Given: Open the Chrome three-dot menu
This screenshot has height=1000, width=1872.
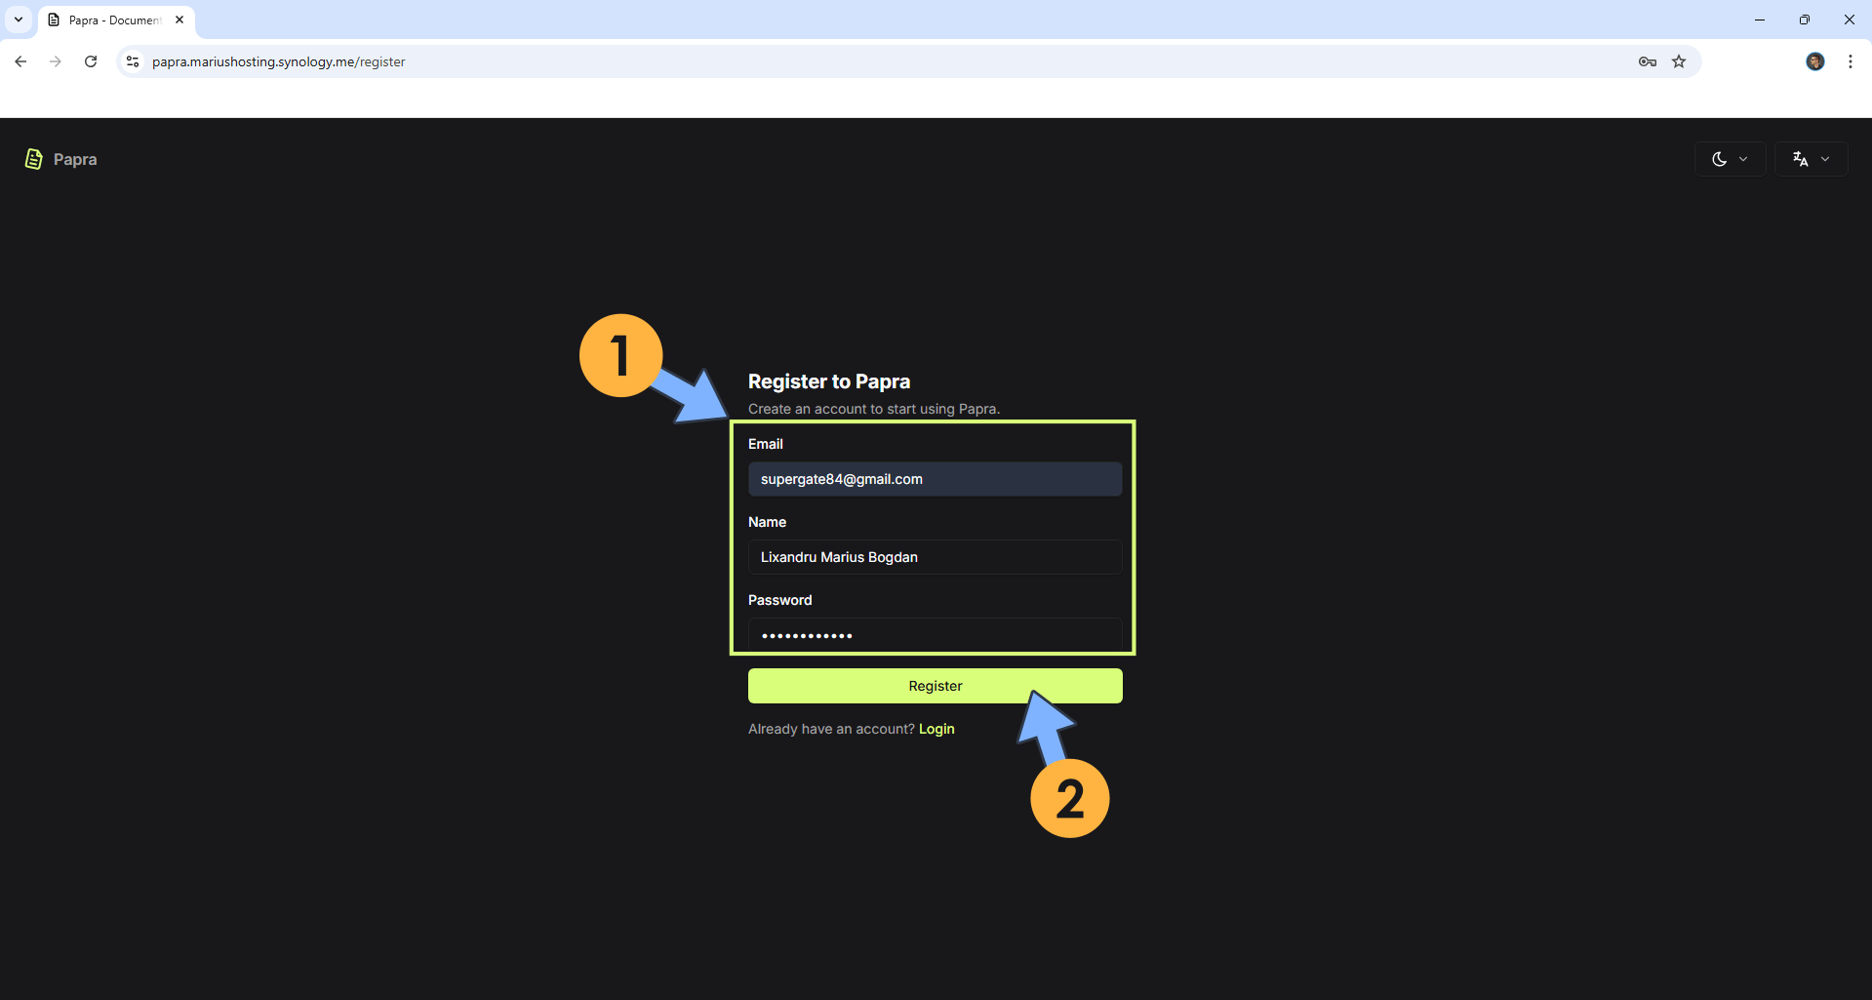Looking at the screenshot, I should click(x=1850, y=61).
